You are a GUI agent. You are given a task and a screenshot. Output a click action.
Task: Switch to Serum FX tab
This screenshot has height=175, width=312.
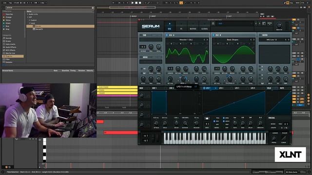(181, 26)
